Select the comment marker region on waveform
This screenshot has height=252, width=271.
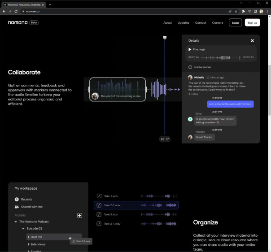(118, 90)
